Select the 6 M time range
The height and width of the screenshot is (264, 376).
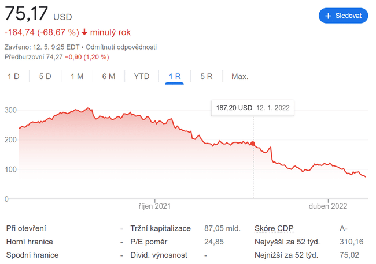pyautogui.click(x=108, y=76)
